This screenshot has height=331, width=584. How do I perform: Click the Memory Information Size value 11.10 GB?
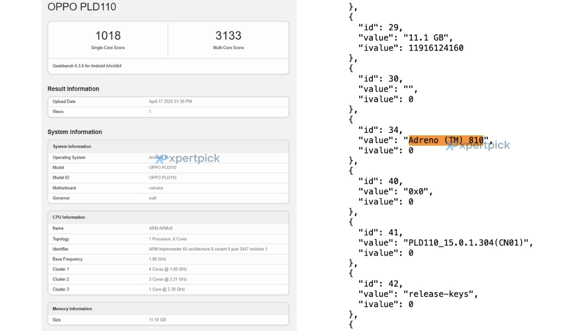click(x=157, y=320)
